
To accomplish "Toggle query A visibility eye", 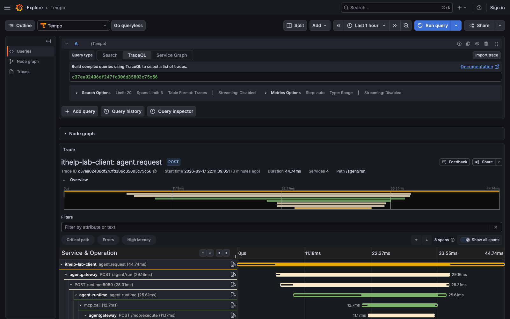I will pos(477,44).
